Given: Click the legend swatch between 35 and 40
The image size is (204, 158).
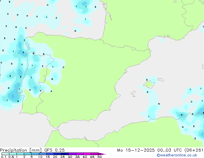Looking at the screenshot, I should (x=79, y=154).
